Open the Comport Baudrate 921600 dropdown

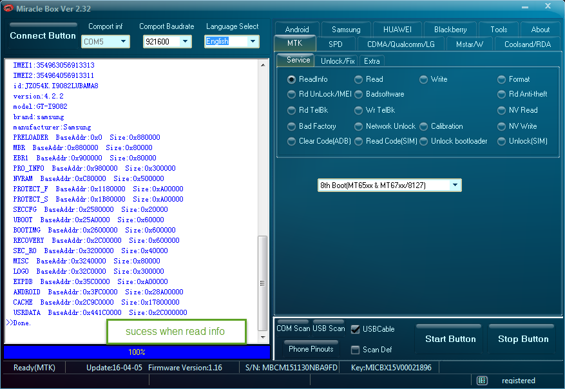pos(168,41)
